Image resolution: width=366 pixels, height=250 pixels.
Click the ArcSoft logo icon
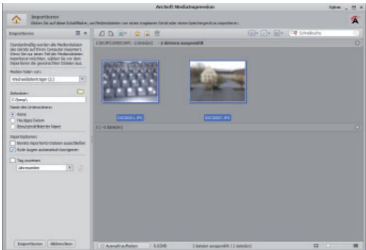(355, 20)
